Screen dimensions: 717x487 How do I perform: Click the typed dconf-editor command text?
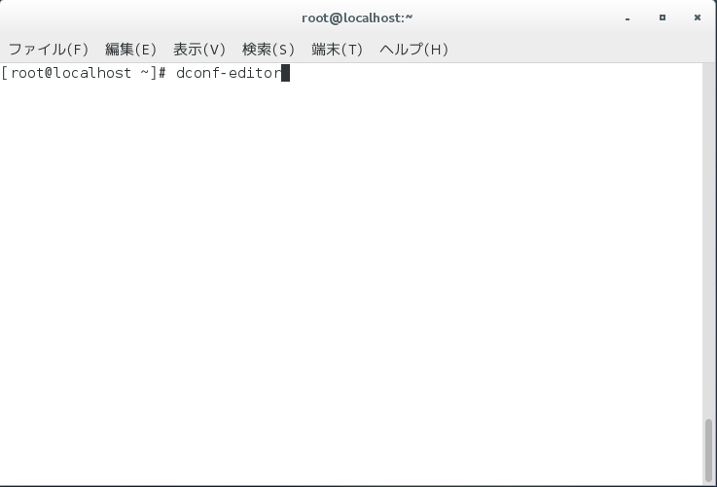coord(229,73)
